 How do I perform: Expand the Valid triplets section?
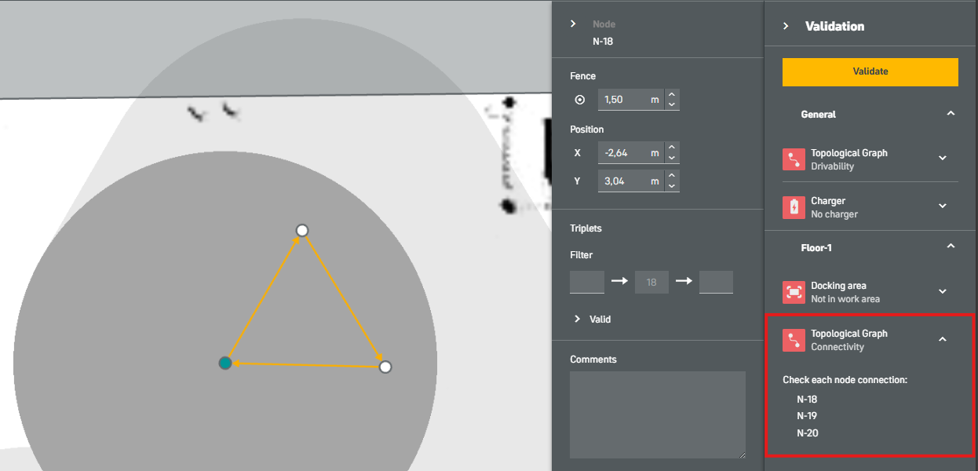578,319
